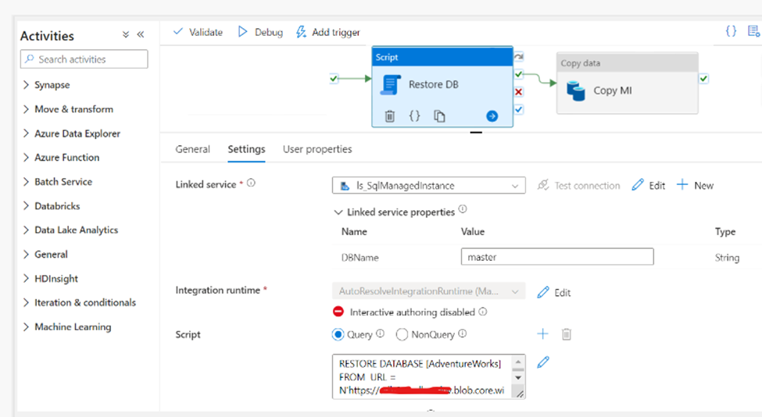Click the blue completion connector on Restore DB
Image resolution: width=762 pixels, height=417 pixels.
coord(518,109)
